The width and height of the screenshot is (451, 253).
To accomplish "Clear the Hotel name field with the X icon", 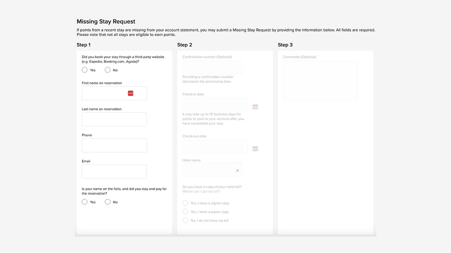I will [x=237, y=170].
